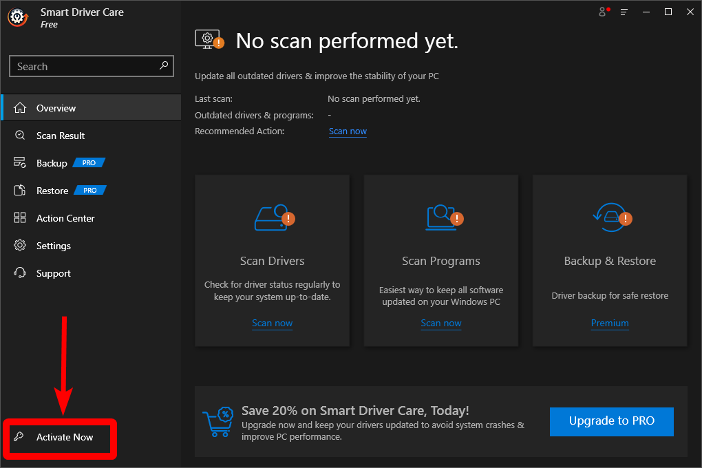Click the PRO badge next to Restore
The image size is (702, 468).
coord(89,191)
